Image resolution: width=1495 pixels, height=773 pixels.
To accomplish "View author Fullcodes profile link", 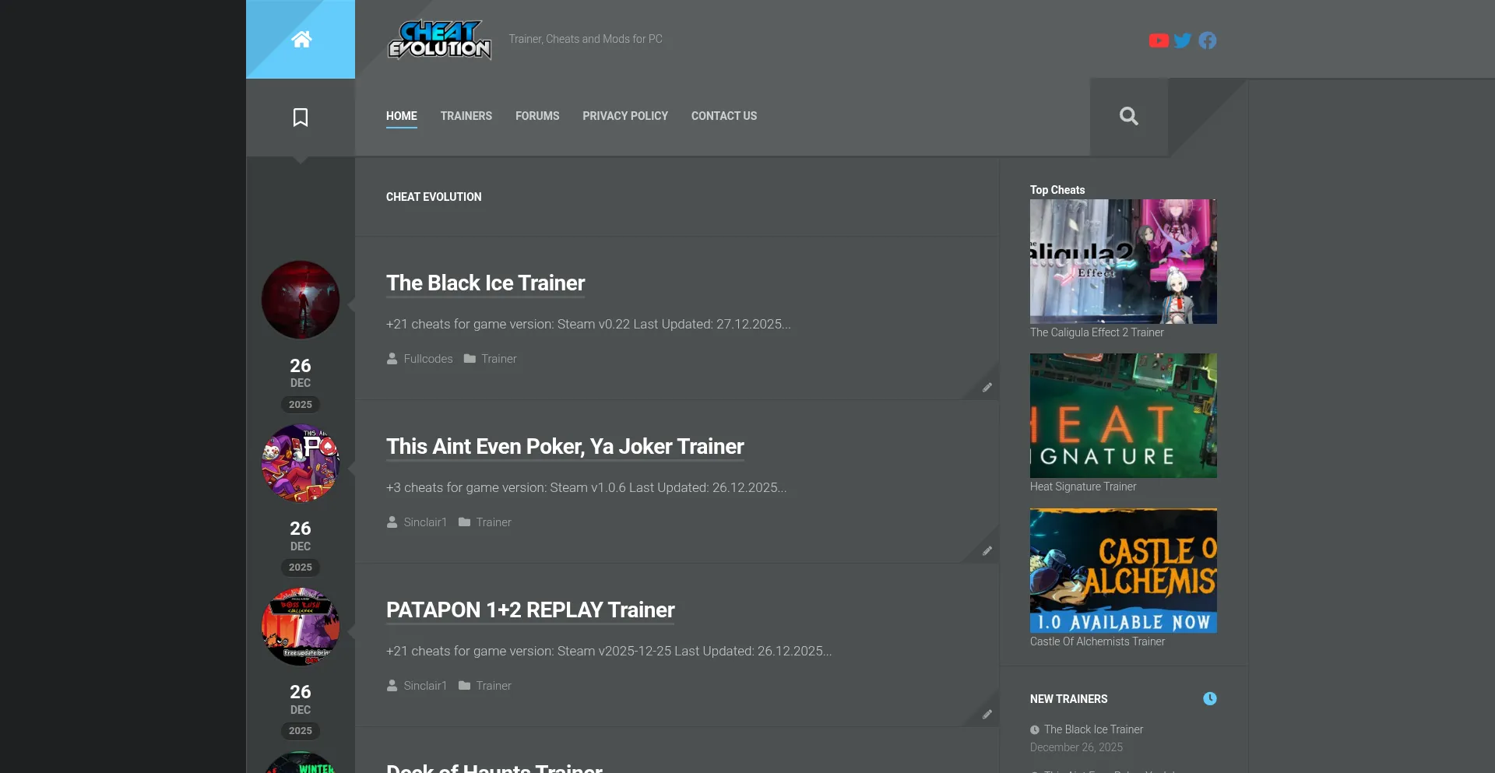I will [x=427, y=359].
